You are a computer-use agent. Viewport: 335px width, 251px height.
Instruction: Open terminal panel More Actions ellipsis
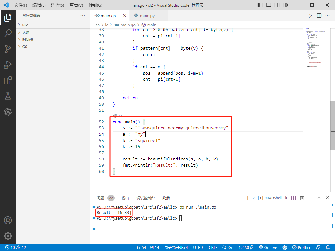[310, 198]
